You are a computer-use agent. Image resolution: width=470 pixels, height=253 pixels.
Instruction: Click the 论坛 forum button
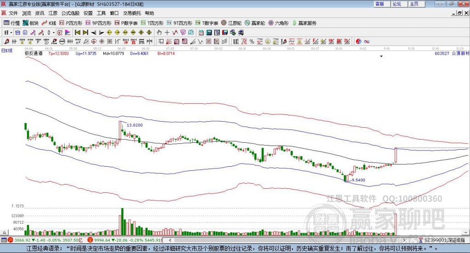399,4
